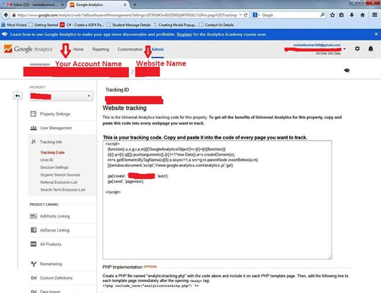Image resolution: width=381 pixels, height=293 pixels.
Task: Open the Customization menu item
Action: [130, 49]
